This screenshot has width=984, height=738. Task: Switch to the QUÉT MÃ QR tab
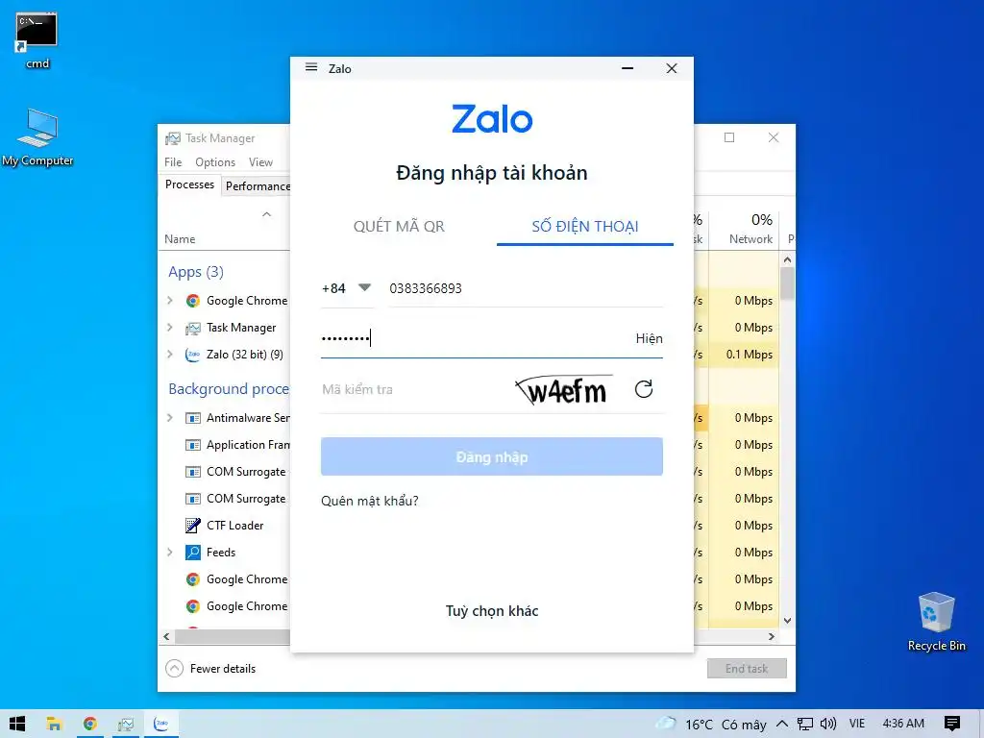399,227
